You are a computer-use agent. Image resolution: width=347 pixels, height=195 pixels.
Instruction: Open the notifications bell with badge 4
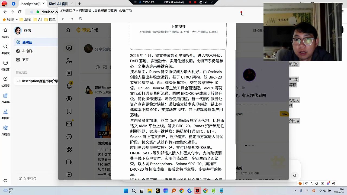point(69,86)
